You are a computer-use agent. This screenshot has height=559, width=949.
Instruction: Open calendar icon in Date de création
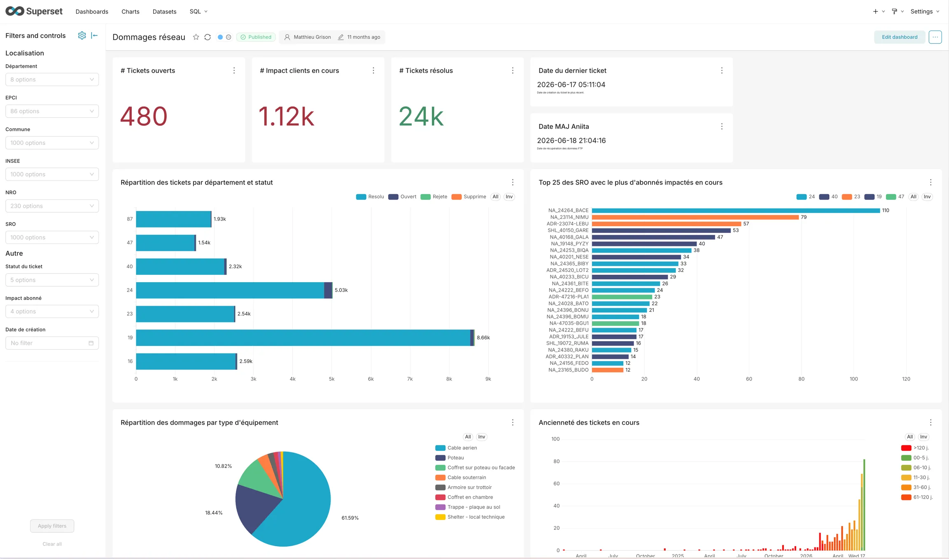pyautogui.click(x=91, y=343)
